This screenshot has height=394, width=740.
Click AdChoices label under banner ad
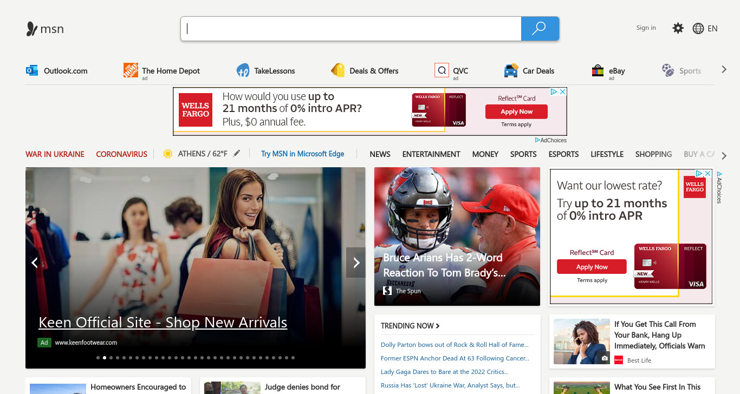coord(551,140)
